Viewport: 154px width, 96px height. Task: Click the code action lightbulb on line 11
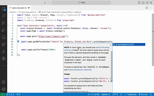tap(18, 42)
